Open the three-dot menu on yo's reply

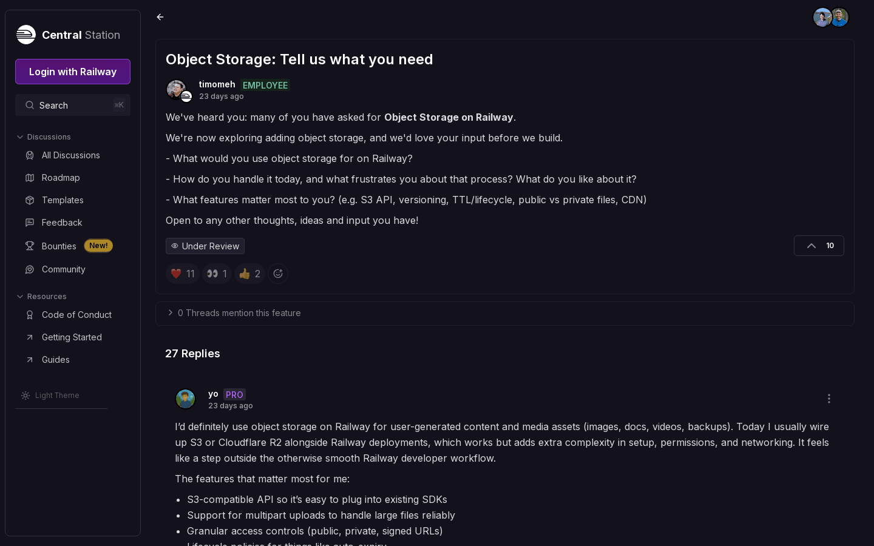(x=828, y=399)
